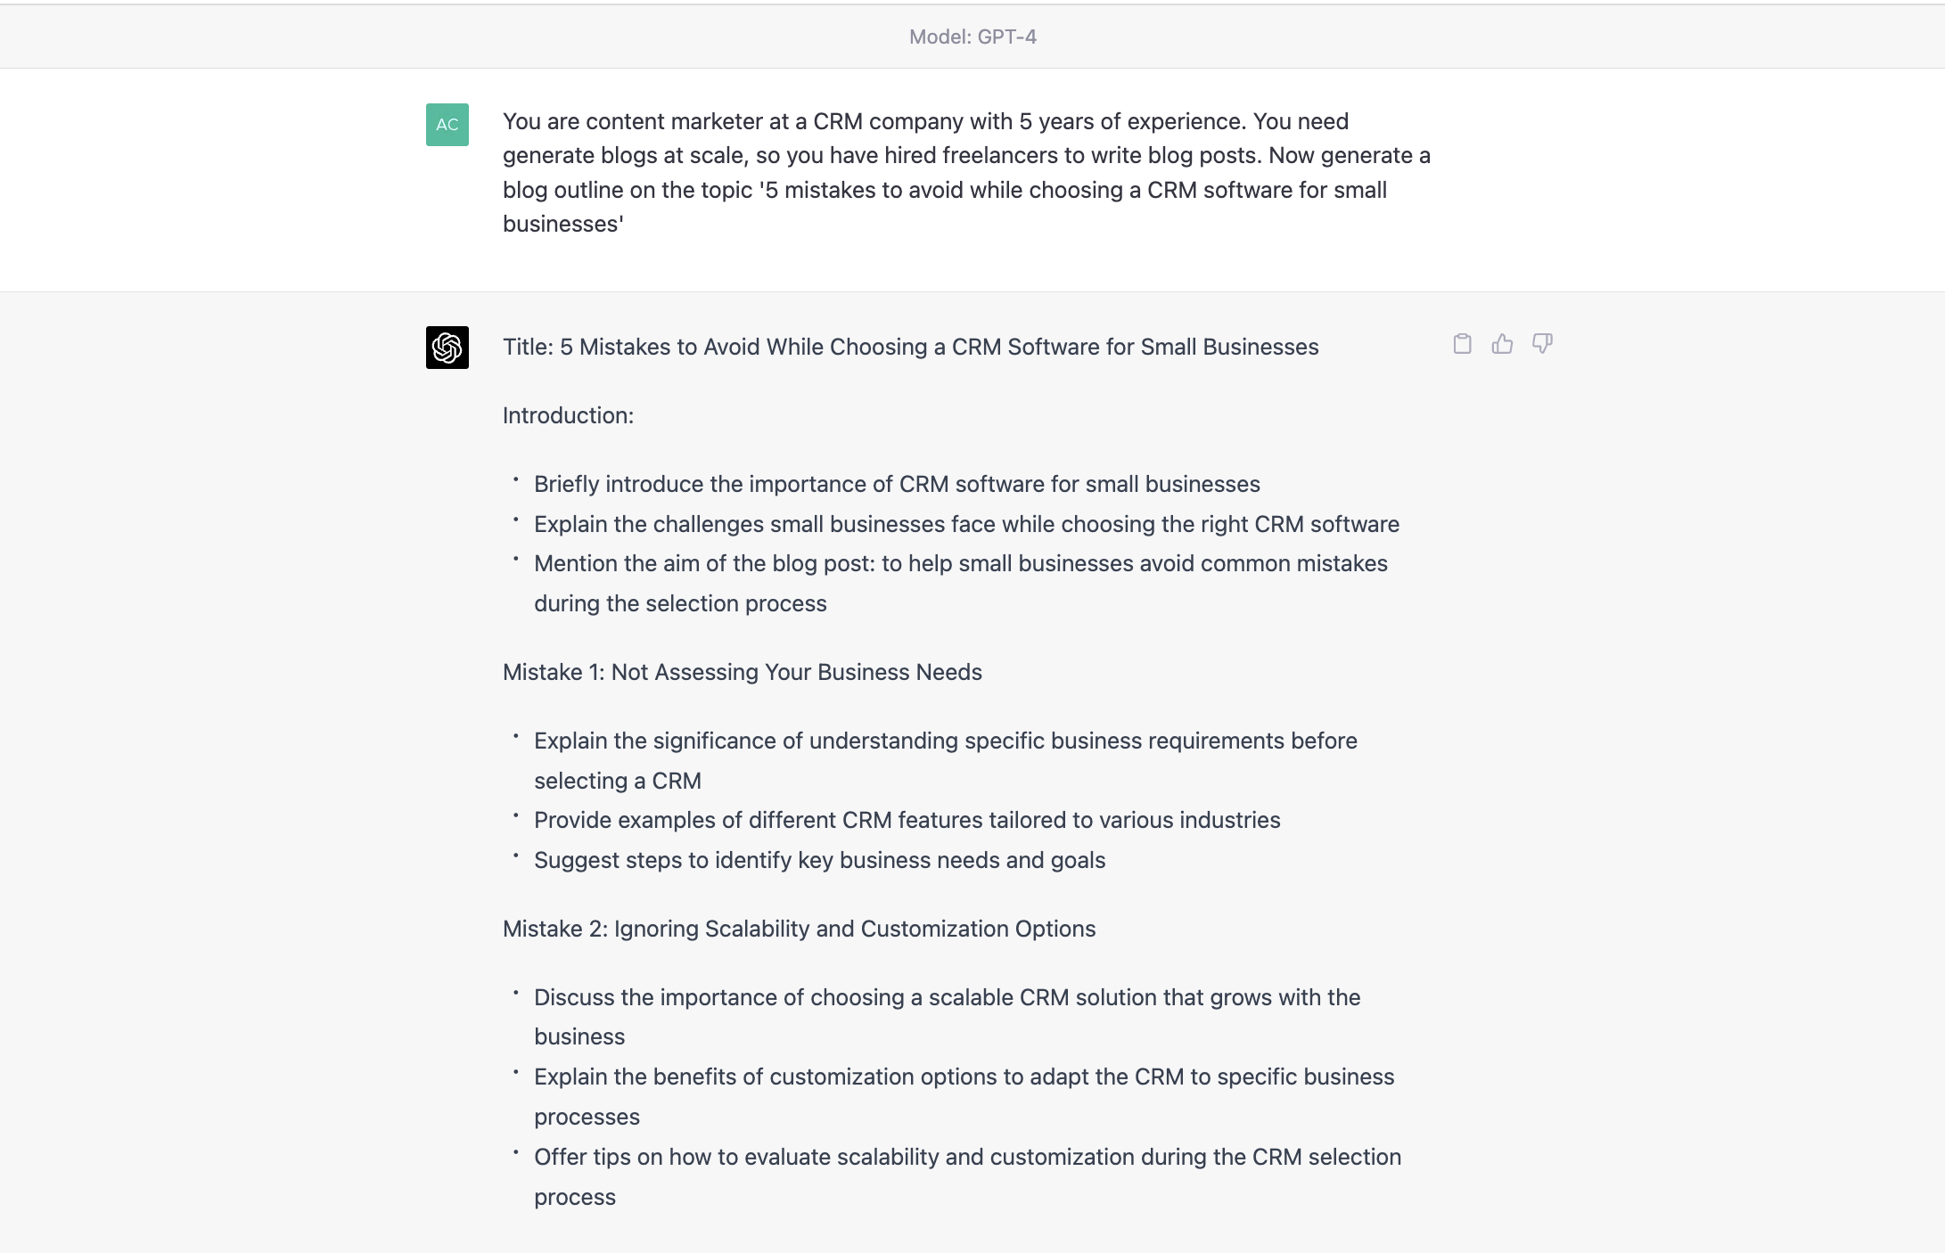
Task: Select the first bullet about CRM importance
Action: pyautogui.click(x=897, y=484)
